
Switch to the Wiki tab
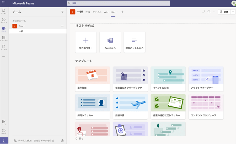[x=106, y=12]
